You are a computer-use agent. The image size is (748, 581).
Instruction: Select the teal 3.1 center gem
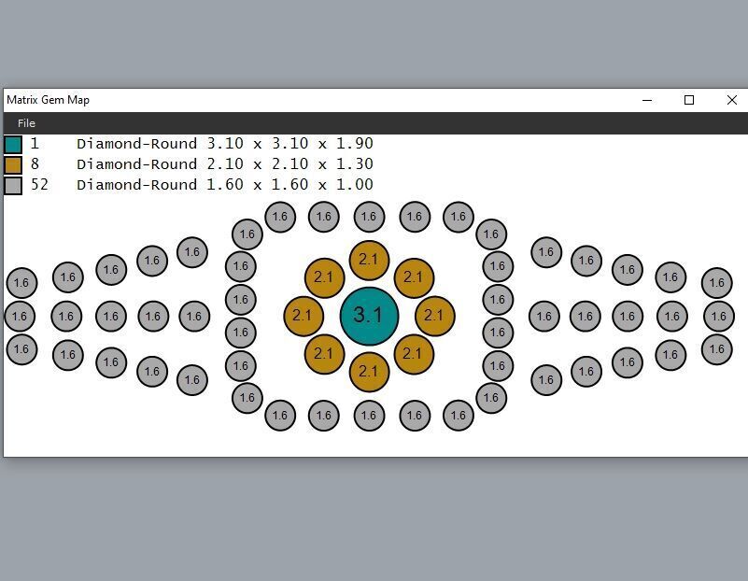[x=369, y=316]
